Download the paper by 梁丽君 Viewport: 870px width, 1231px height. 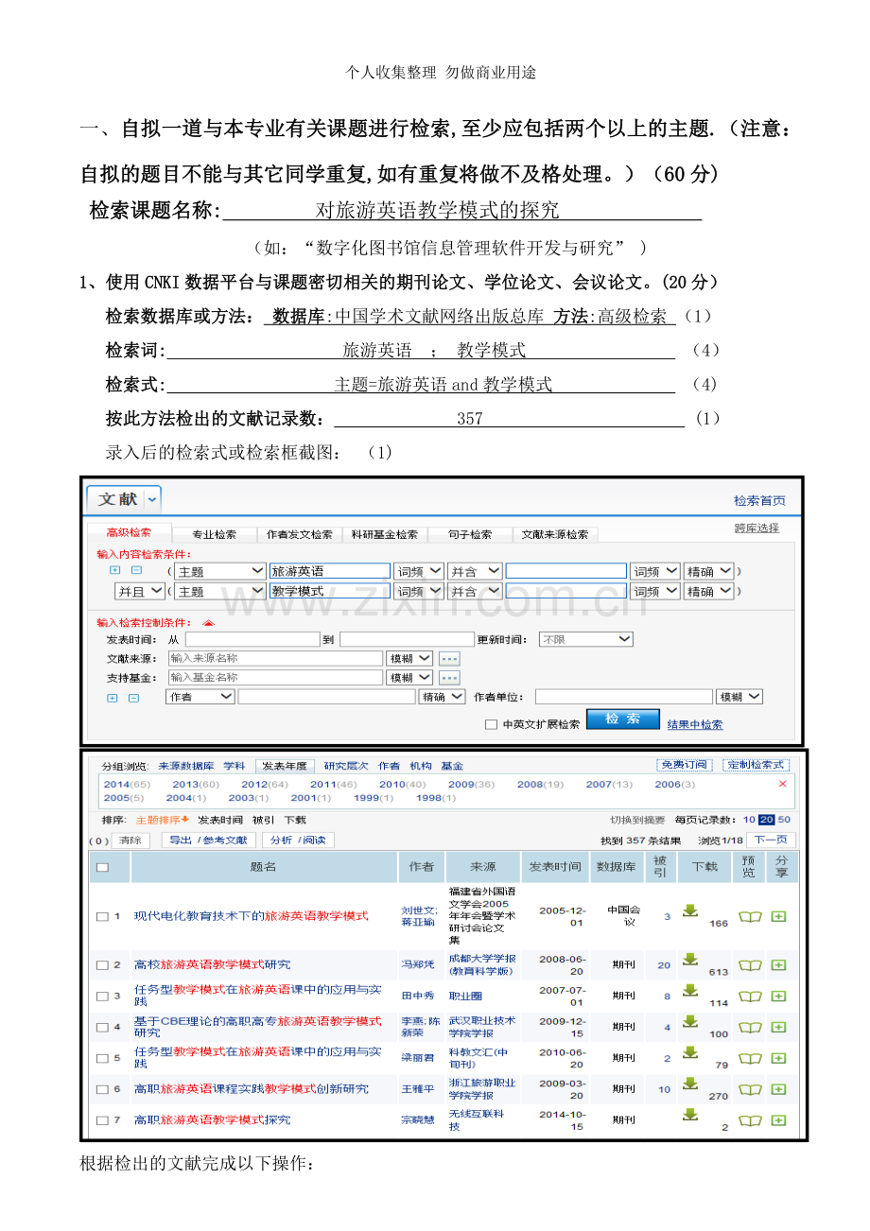(690, 1052)
